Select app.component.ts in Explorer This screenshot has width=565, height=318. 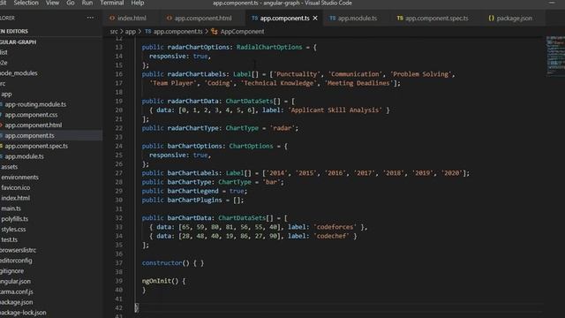click(29, 136)
